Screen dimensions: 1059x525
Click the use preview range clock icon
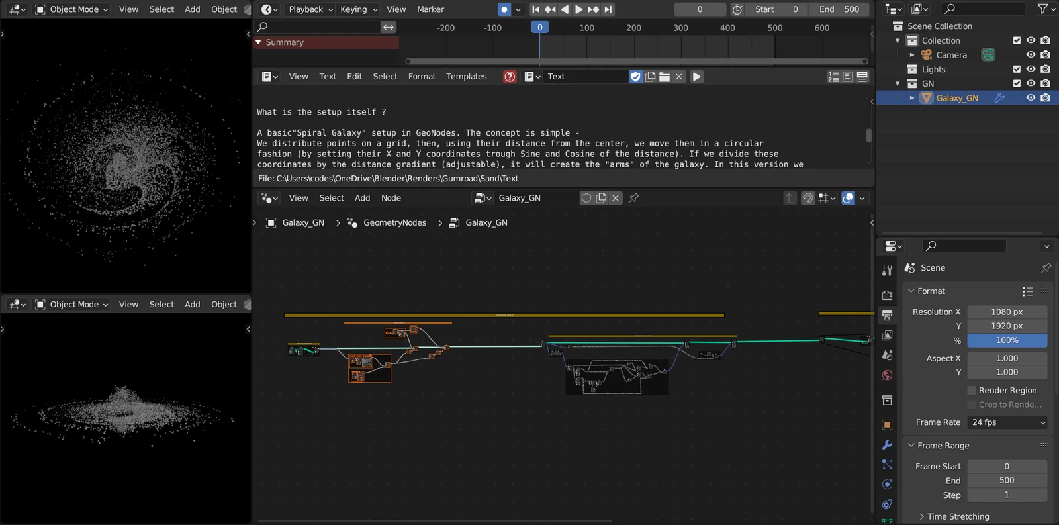pos(737,9)
